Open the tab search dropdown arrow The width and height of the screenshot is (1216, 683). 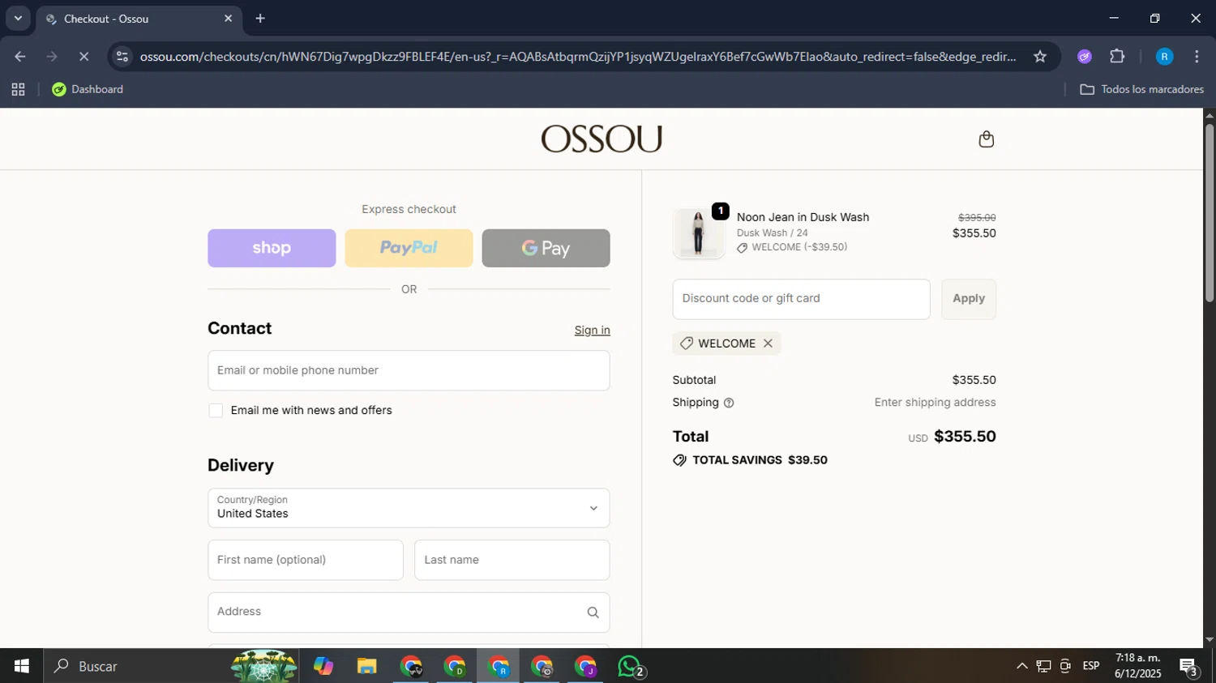pyautogui.click(x=18, y=18)
